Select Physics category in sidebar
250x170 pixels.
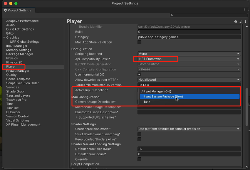[12, 58]
